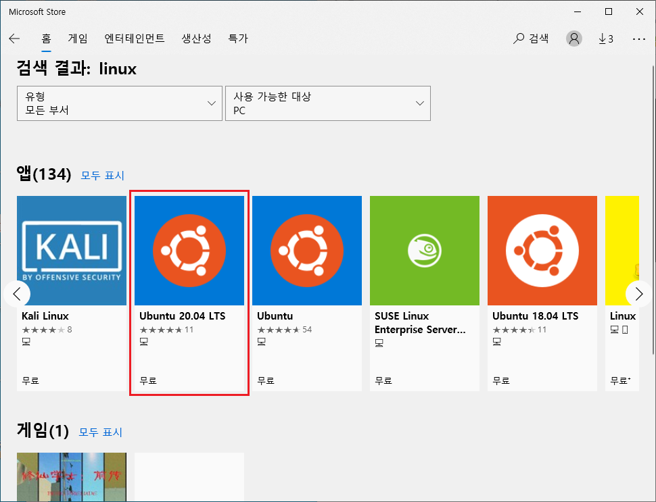The height and width of the screenshot is (502, 656).
Task: Switch to the 특가 tab
Action: [237, 39]
